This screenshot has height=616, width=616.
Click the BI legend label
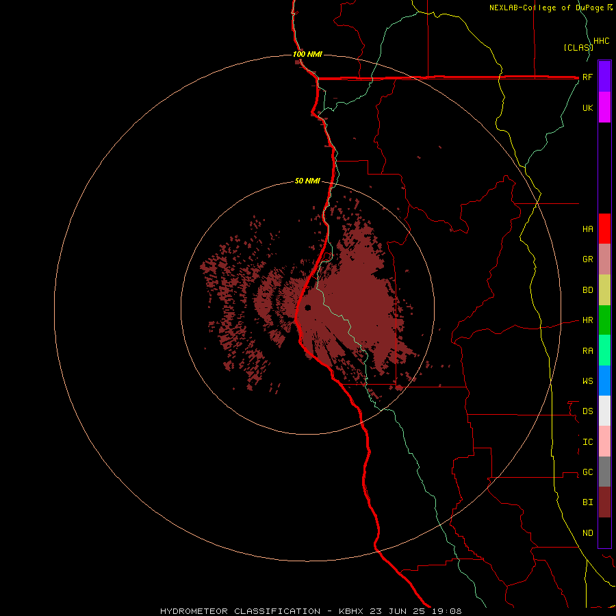[587, 502]
